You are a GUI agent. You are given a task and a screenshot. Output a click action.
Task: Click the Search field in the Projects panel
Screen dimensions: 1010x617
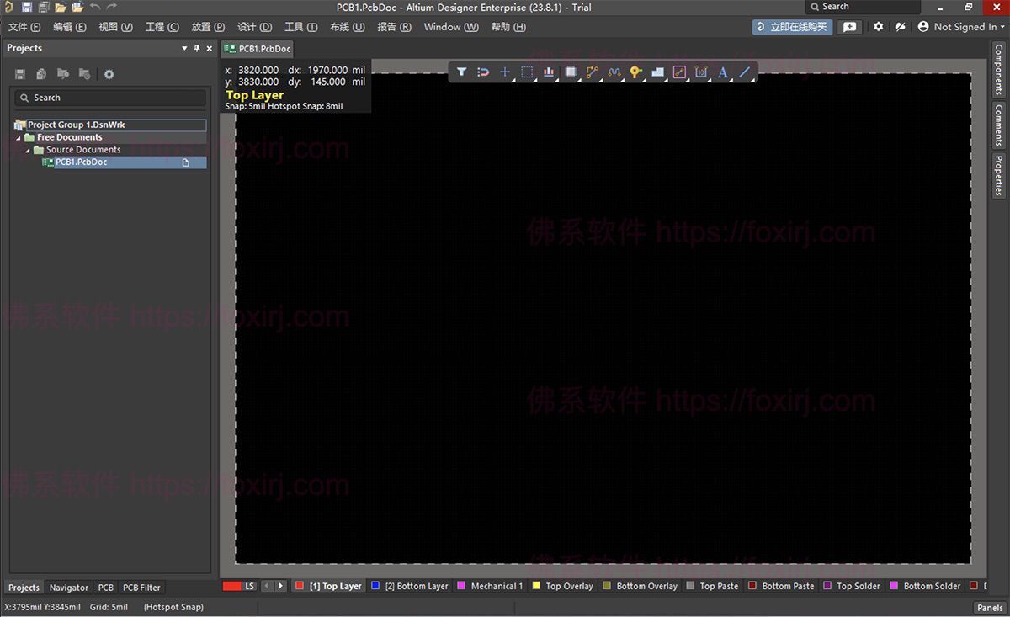(x=109, y=98)
